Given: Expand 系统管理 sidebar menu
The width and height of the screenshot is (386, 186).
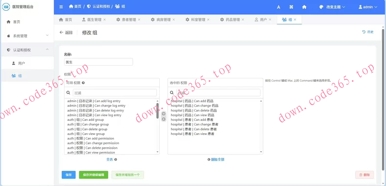Looking at the screenshot, I should tap(27, 36).
